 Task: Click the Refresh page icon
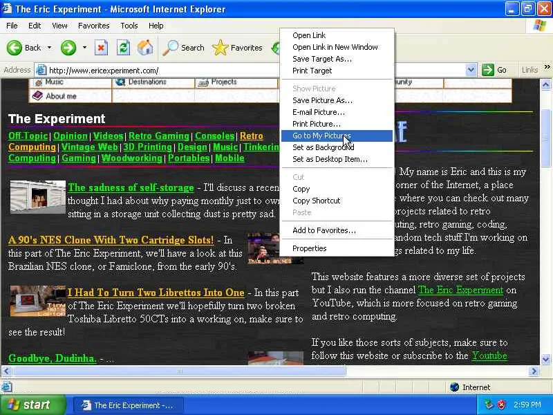[123, 48]
